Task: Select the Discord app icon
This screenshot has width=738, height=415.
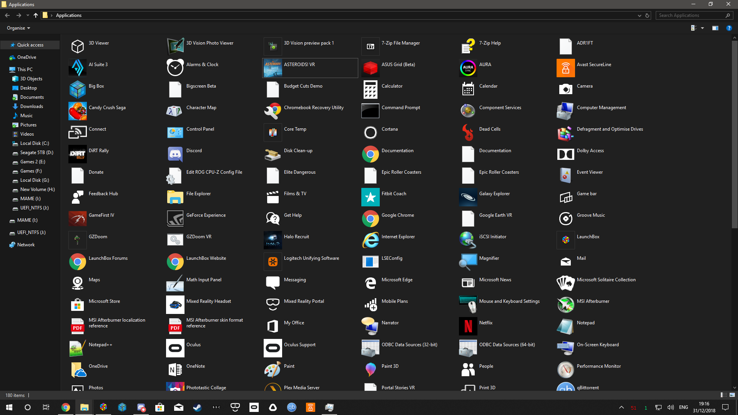Action: tap(175, 154)
